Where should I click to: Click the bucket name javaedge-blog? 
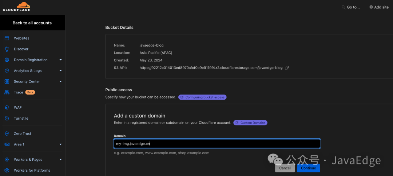tap(151, 45)
